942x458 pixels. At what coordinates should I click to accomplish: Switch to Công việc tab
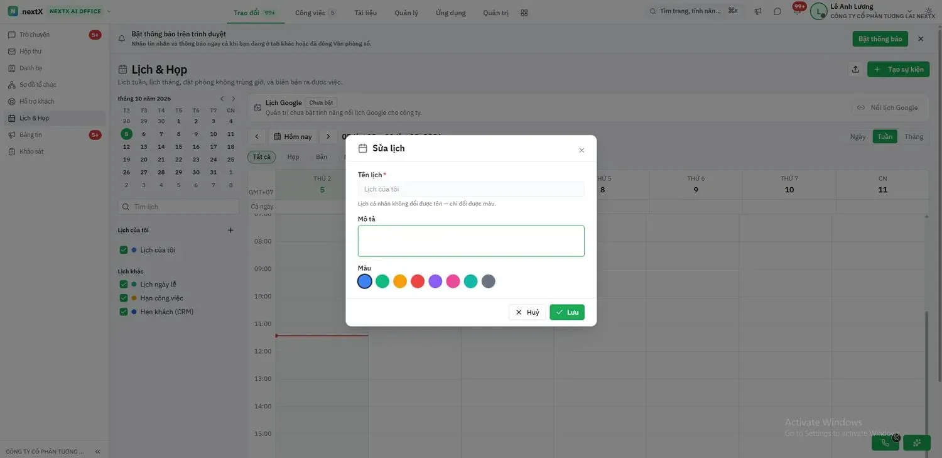[315, 13]
